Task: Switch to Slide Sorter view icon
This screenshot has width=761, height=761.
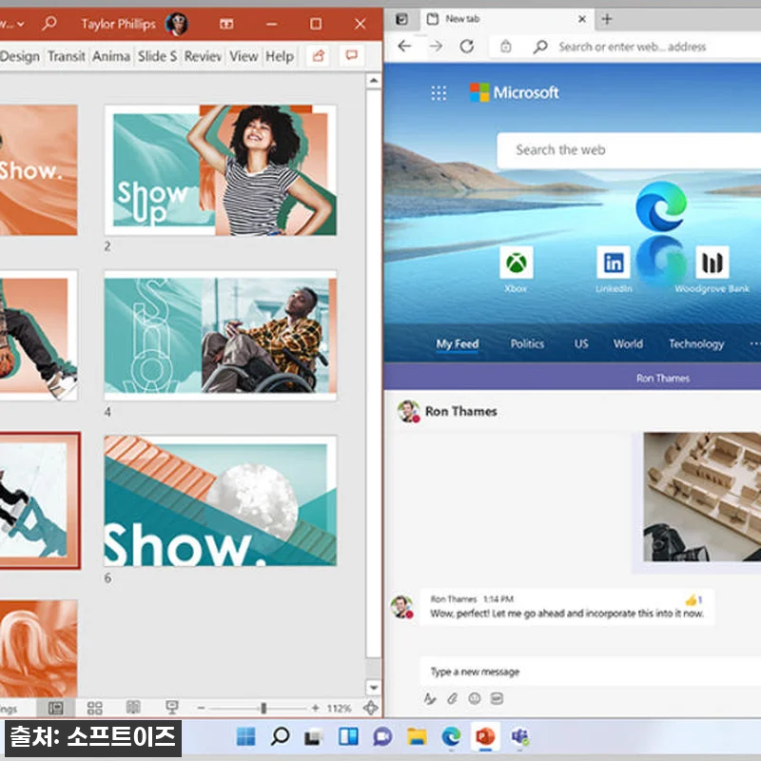Action: [x=94, y=708]
